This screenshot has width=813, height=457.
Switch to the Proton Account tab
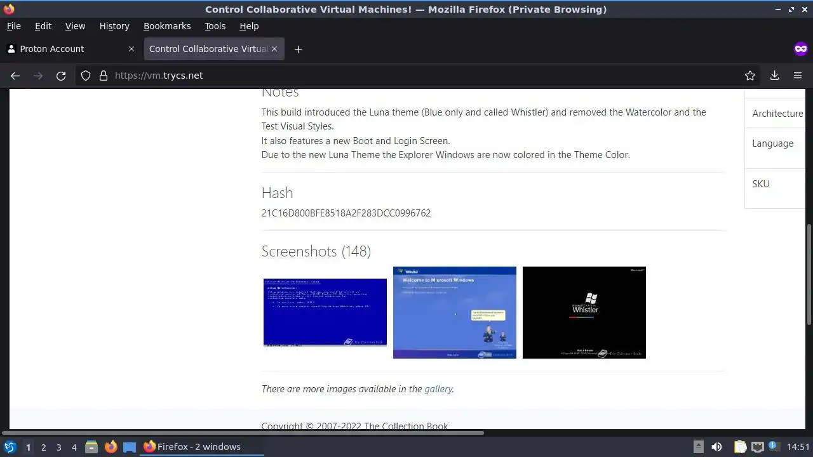(70, 49)
